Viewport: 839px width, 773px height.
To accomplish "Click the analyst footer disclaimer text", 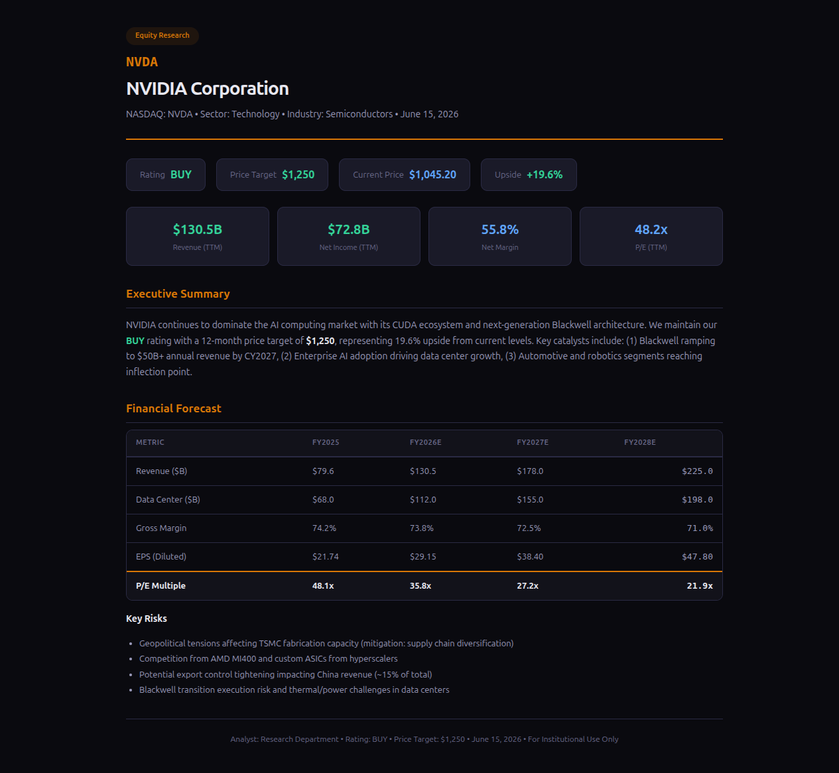I will (424, 739).
